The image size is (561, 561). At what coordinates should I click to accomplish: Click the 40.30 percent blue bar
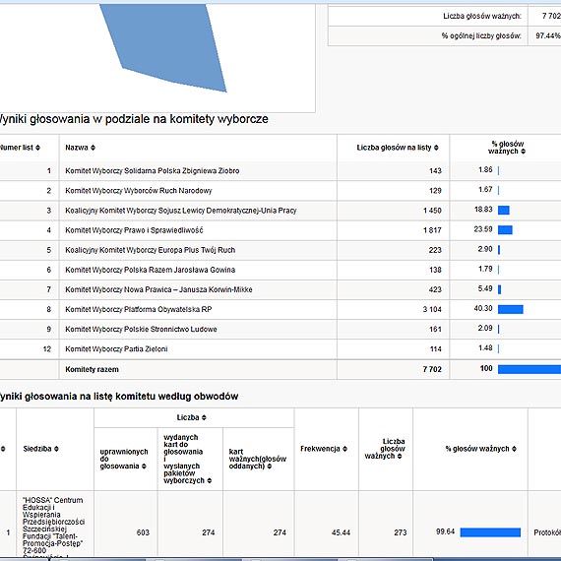(x=511, y=309)
